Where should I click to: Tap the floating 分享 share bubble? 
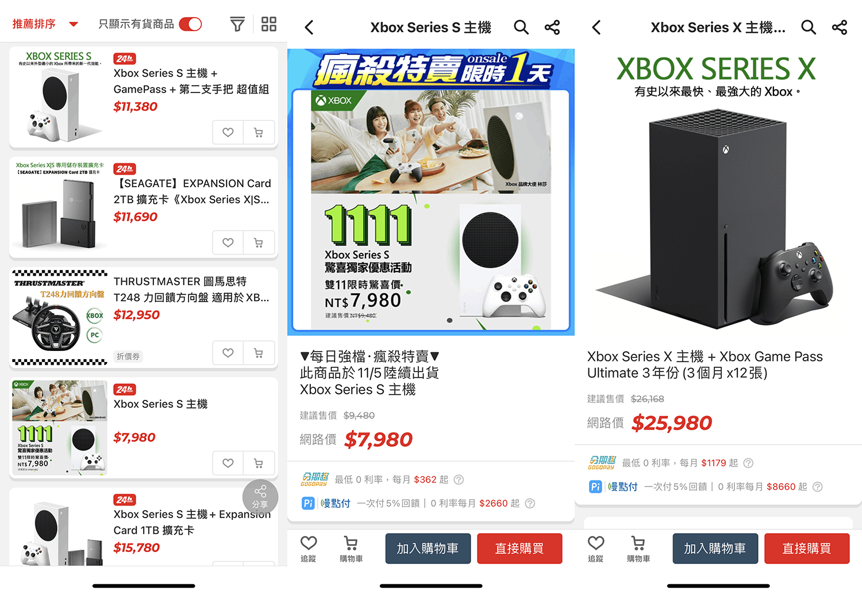pyautogui.click(x=260, y=496)
